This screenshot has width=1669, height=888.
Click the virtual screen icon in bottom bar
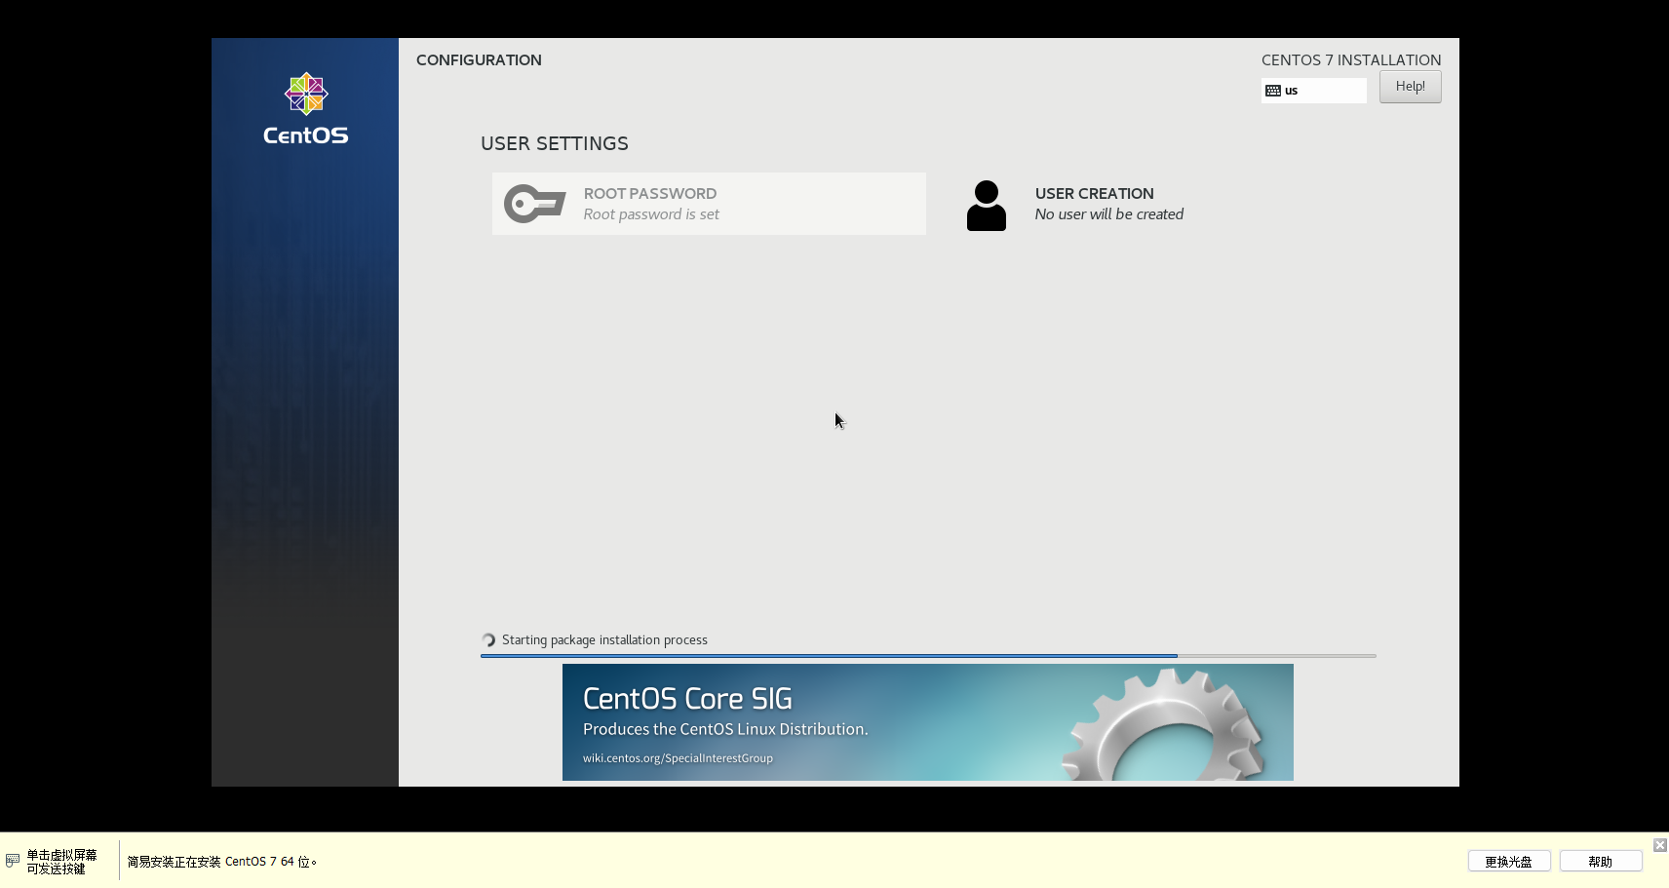[x=13, y=861]
